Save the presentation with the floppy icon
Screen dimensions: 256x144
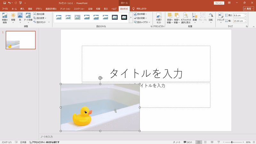pos(4,3)
